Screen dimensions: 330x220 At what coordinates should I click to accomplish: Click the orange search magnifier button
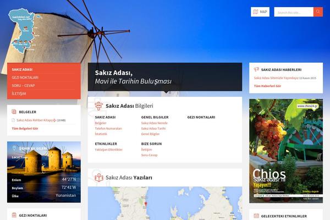[318, 12]
